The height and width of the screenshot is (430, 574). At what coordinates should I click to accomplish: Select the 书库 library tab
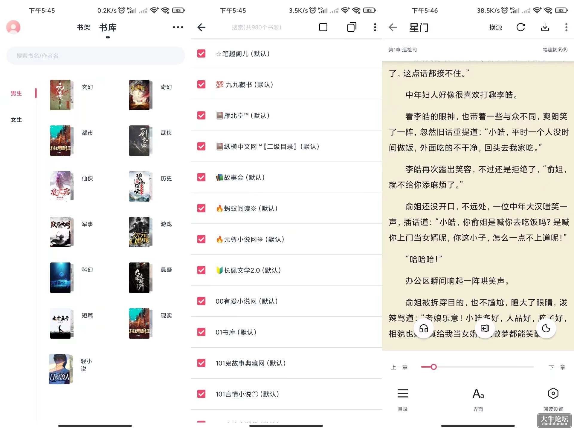(108, 27)
